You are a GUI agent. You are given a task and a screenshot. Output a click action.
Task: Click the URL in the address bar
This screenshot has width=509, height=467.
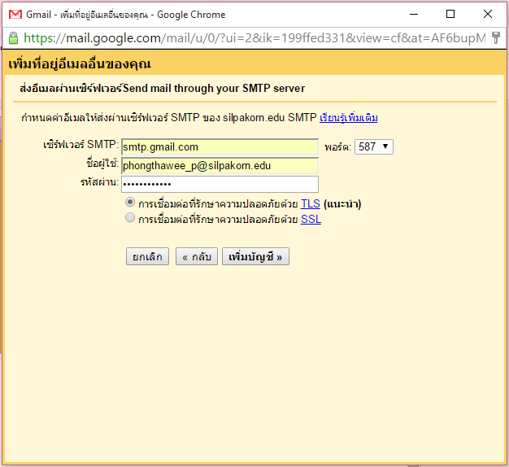coord(254,38)
